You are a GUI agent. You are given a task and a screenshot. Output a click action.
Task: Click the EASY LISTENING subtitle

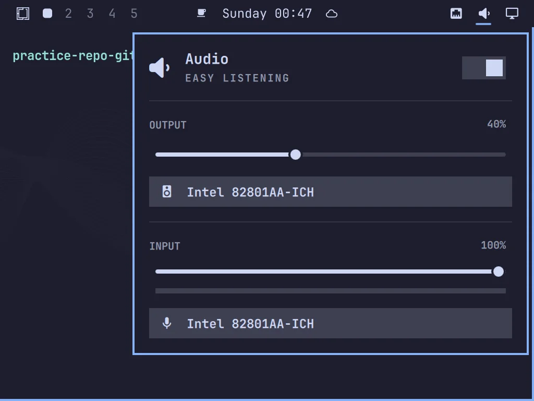coord(237,78)
